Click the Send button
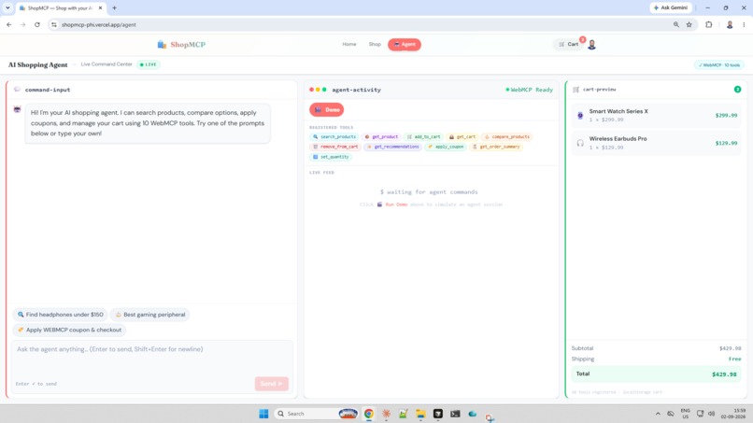Viewport: 753px width, 423px height. pyautogui.click(x=271, y=384)
